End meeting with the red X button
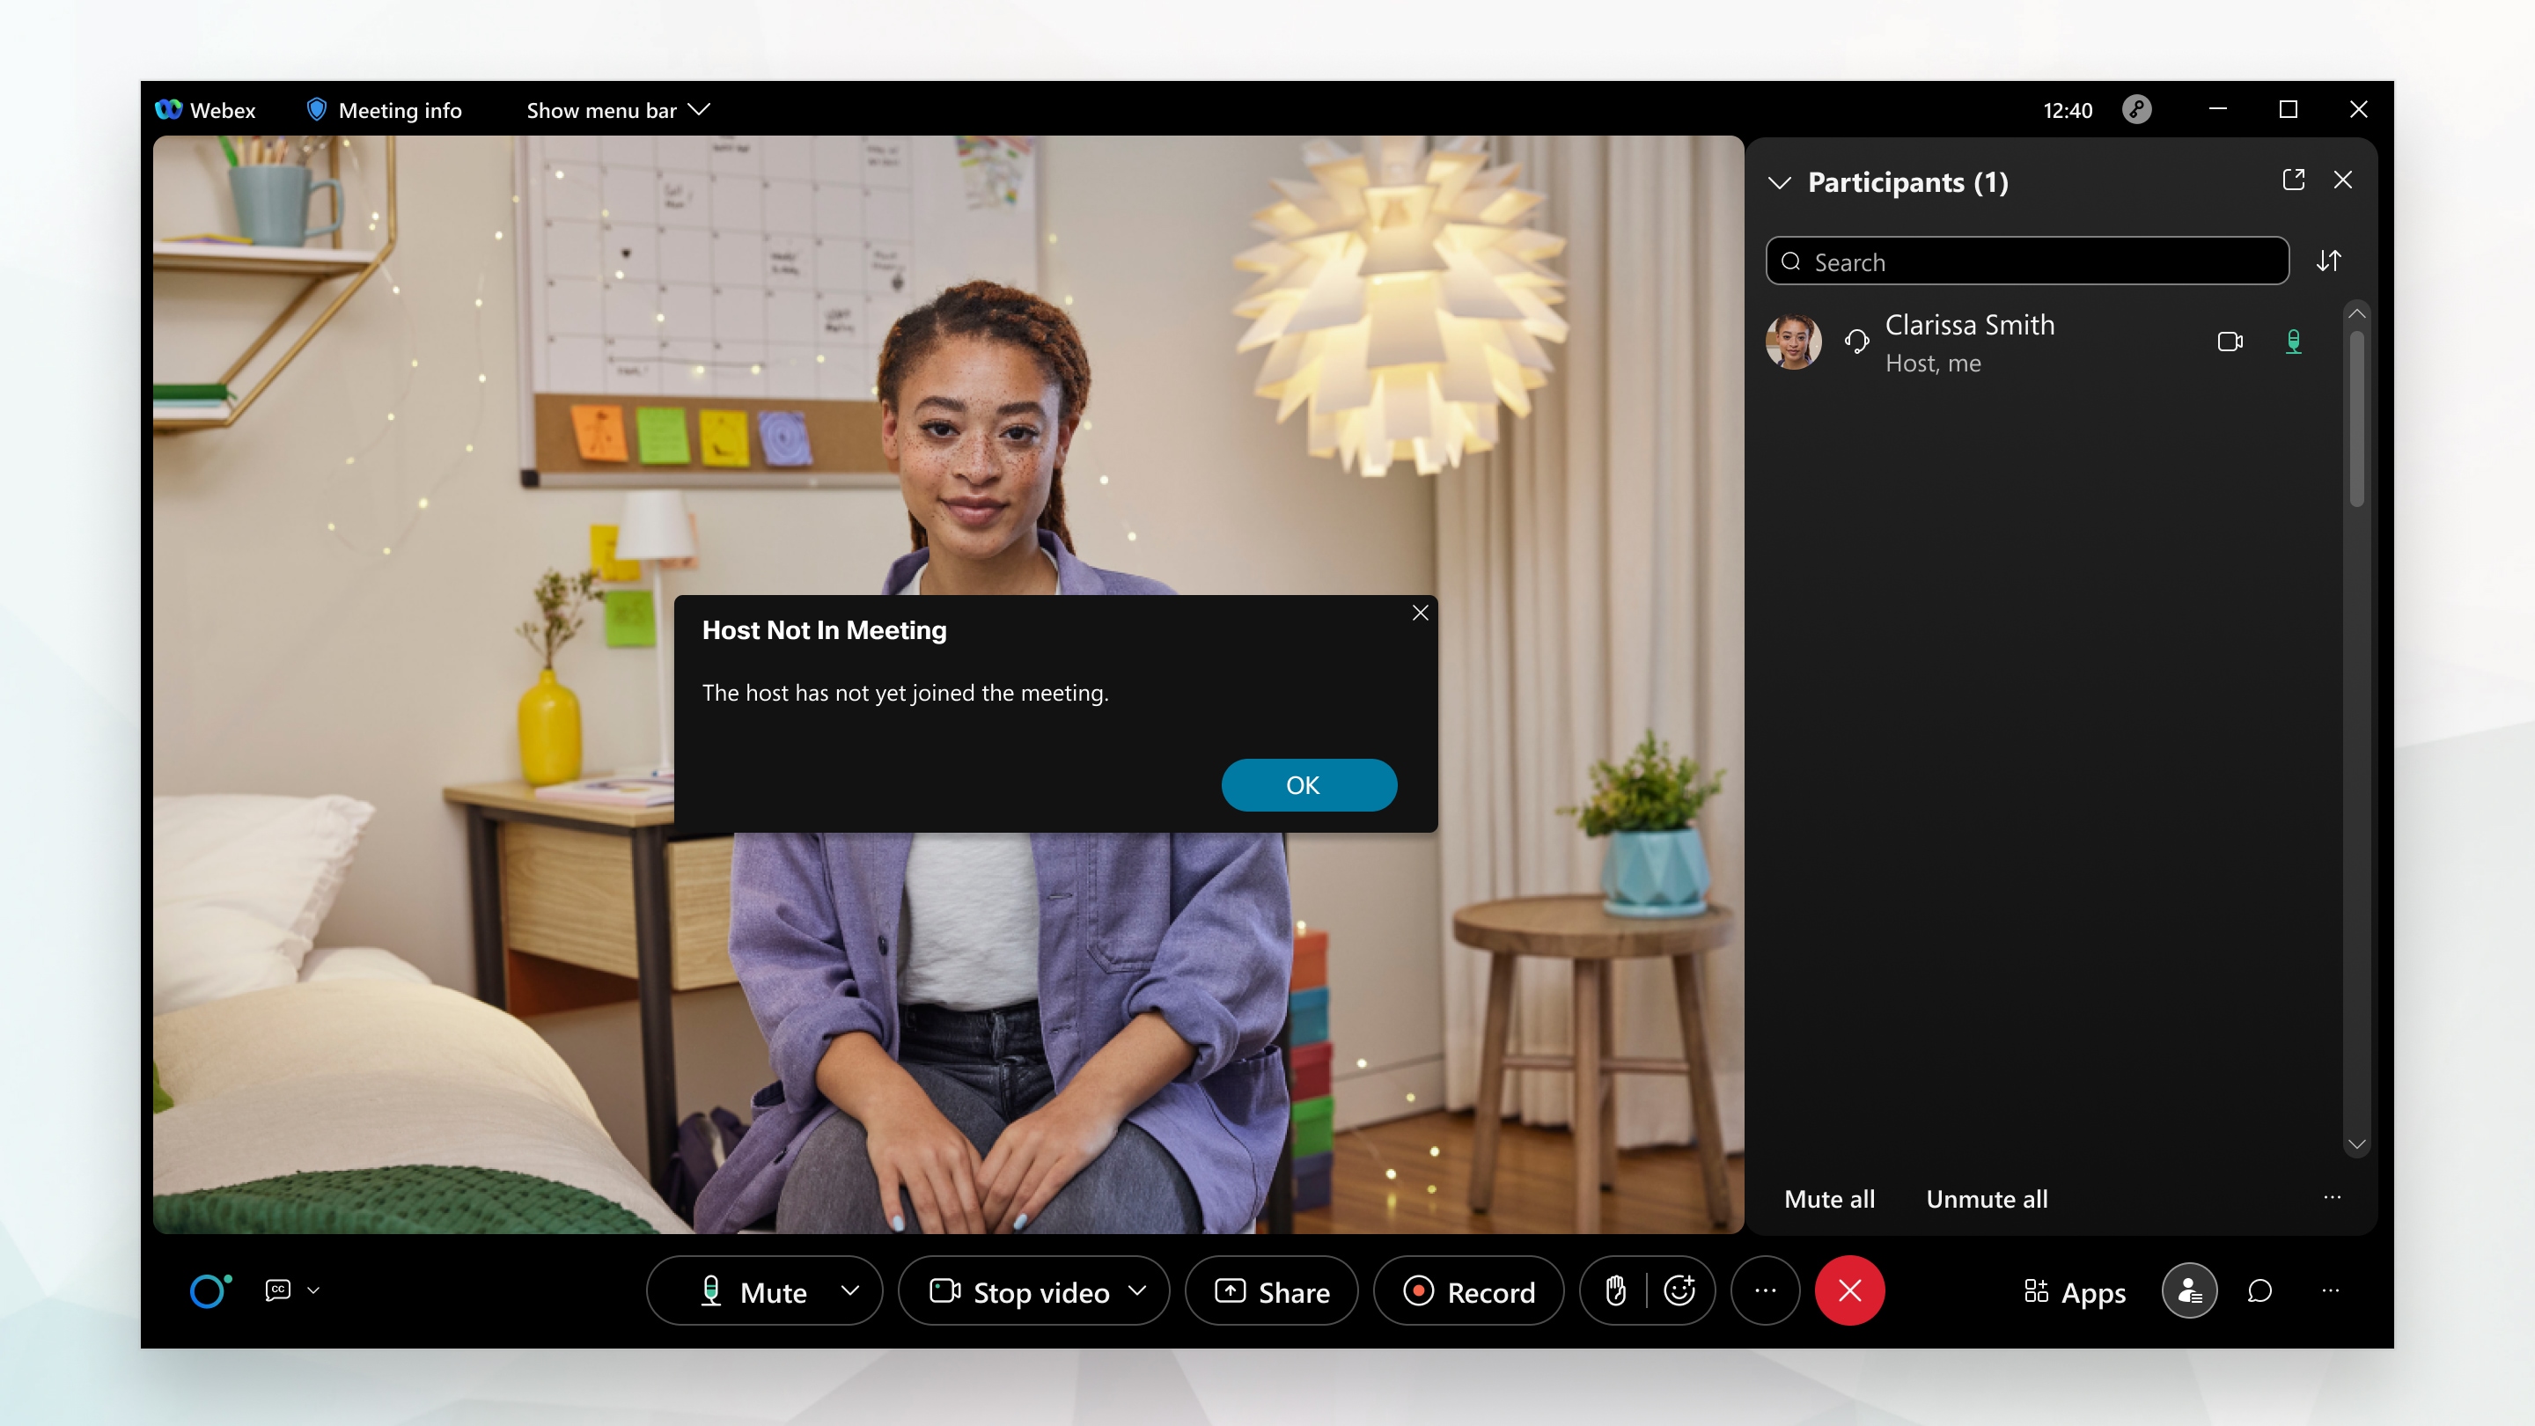 pos(1849,1290)
